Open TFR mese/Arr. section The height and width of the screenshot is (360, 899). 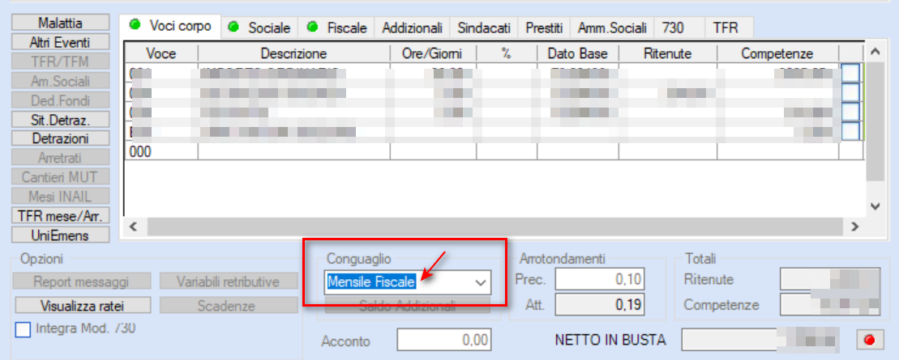(x=60, y=216)
